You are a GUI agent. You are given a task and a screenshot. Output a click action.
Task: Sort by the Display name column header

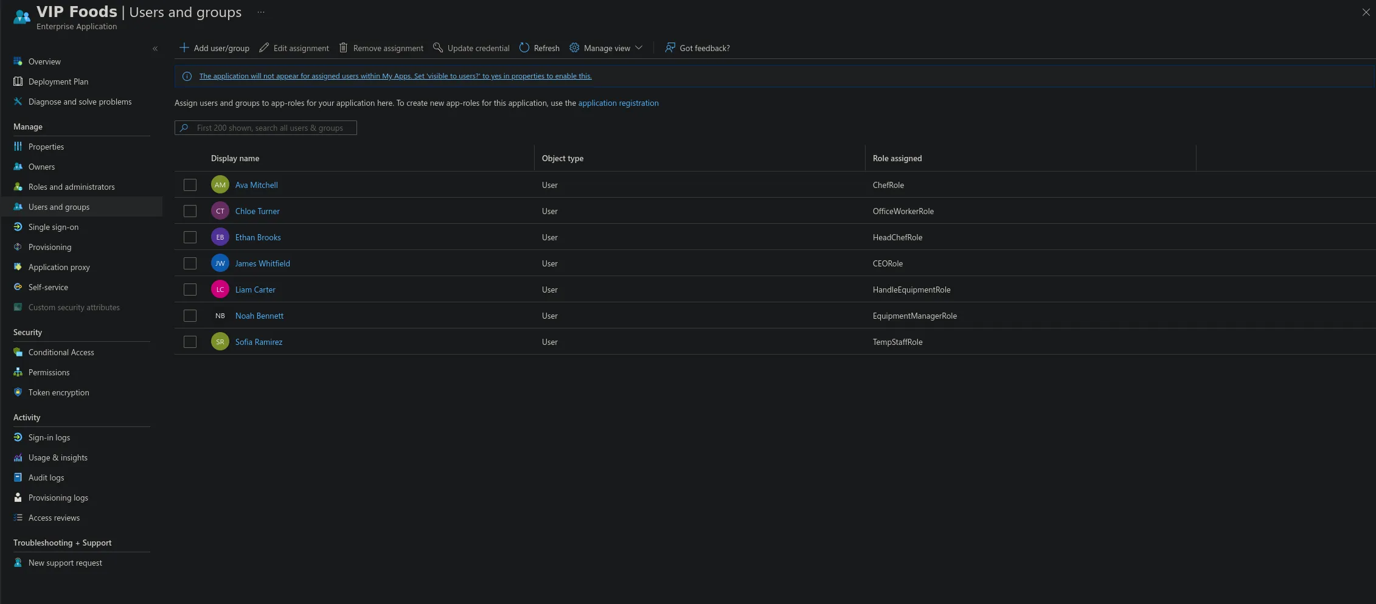tap(235, 158)
